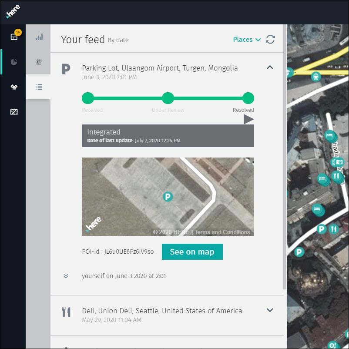Open the handshake community icon

[14, 87]
